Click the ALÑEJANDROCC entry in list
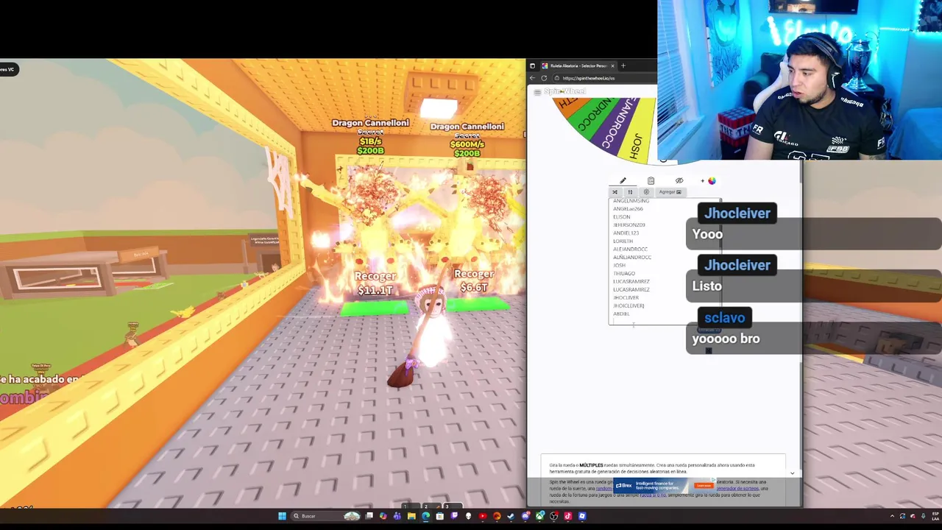The width and height of the screenshot is (942, 530). [632, 257]
